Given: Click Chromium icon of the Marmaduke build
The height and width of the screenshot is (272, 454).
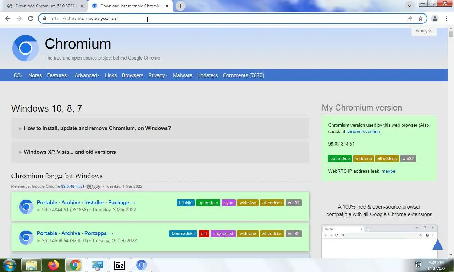Looking at the screenshot, I should point(26,237).
